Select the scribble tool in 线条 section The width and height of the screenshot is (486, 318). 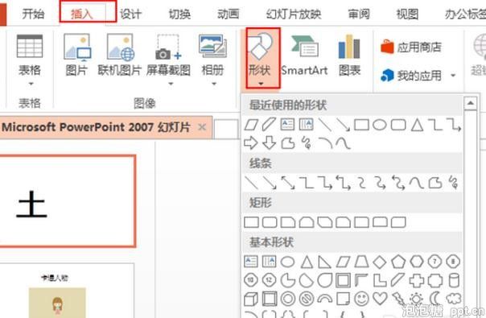(454, 183)
